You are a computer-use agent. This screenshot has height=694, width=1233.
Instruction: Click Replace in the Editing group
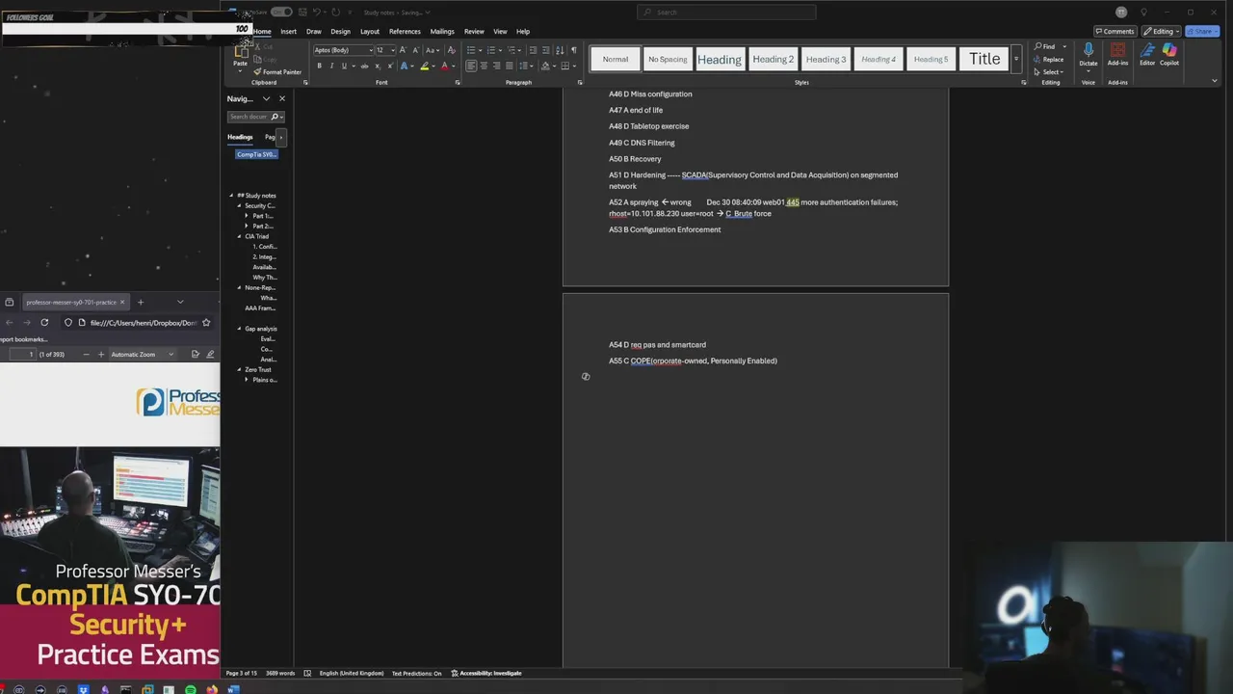point(1049,59)
